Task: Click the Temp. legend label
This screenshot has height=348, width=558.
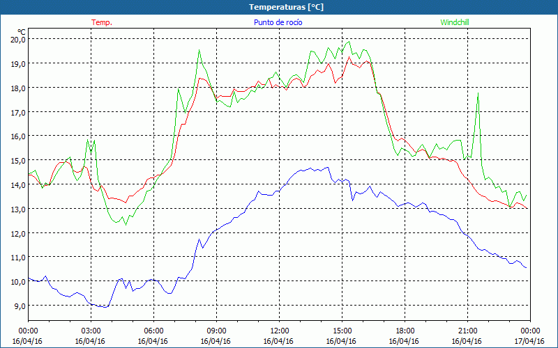Action: tap(102, 22)
